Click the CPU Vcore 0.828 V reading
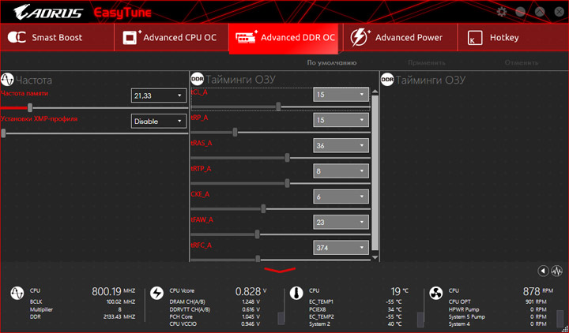The image size is (569, 333). (251, 291)
